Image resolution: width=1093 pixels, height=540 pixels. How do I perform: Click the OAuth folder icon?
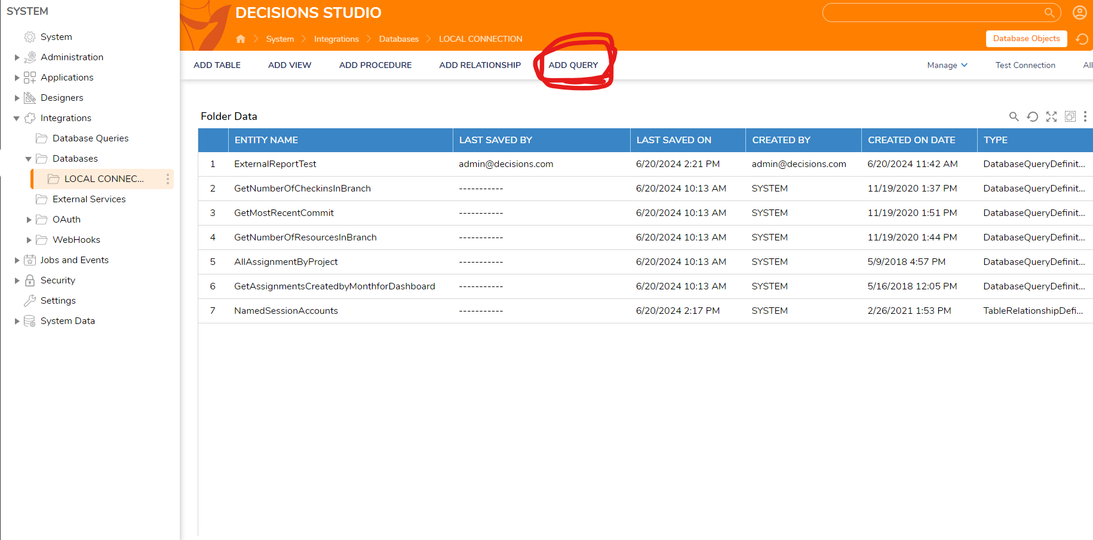(x=42, y=220)
